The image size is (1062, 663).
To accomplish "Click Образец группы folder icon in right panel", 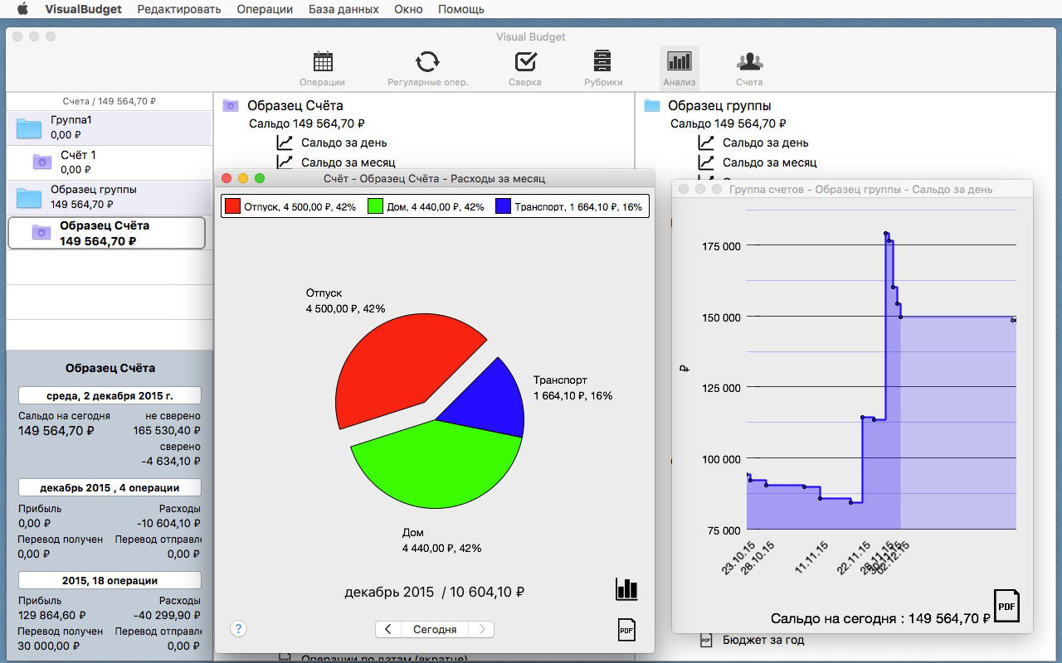I will tap(652, 105).
